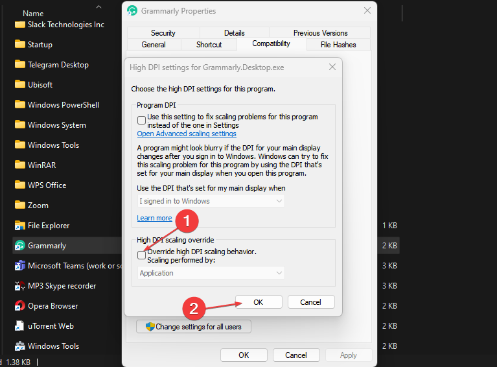Image resolution: width=497 pixels, height=367 pixels.
Task: Enable Override high DPI scaling behavior checkbox
Action: pyautogui.click(x=142, y=255)
